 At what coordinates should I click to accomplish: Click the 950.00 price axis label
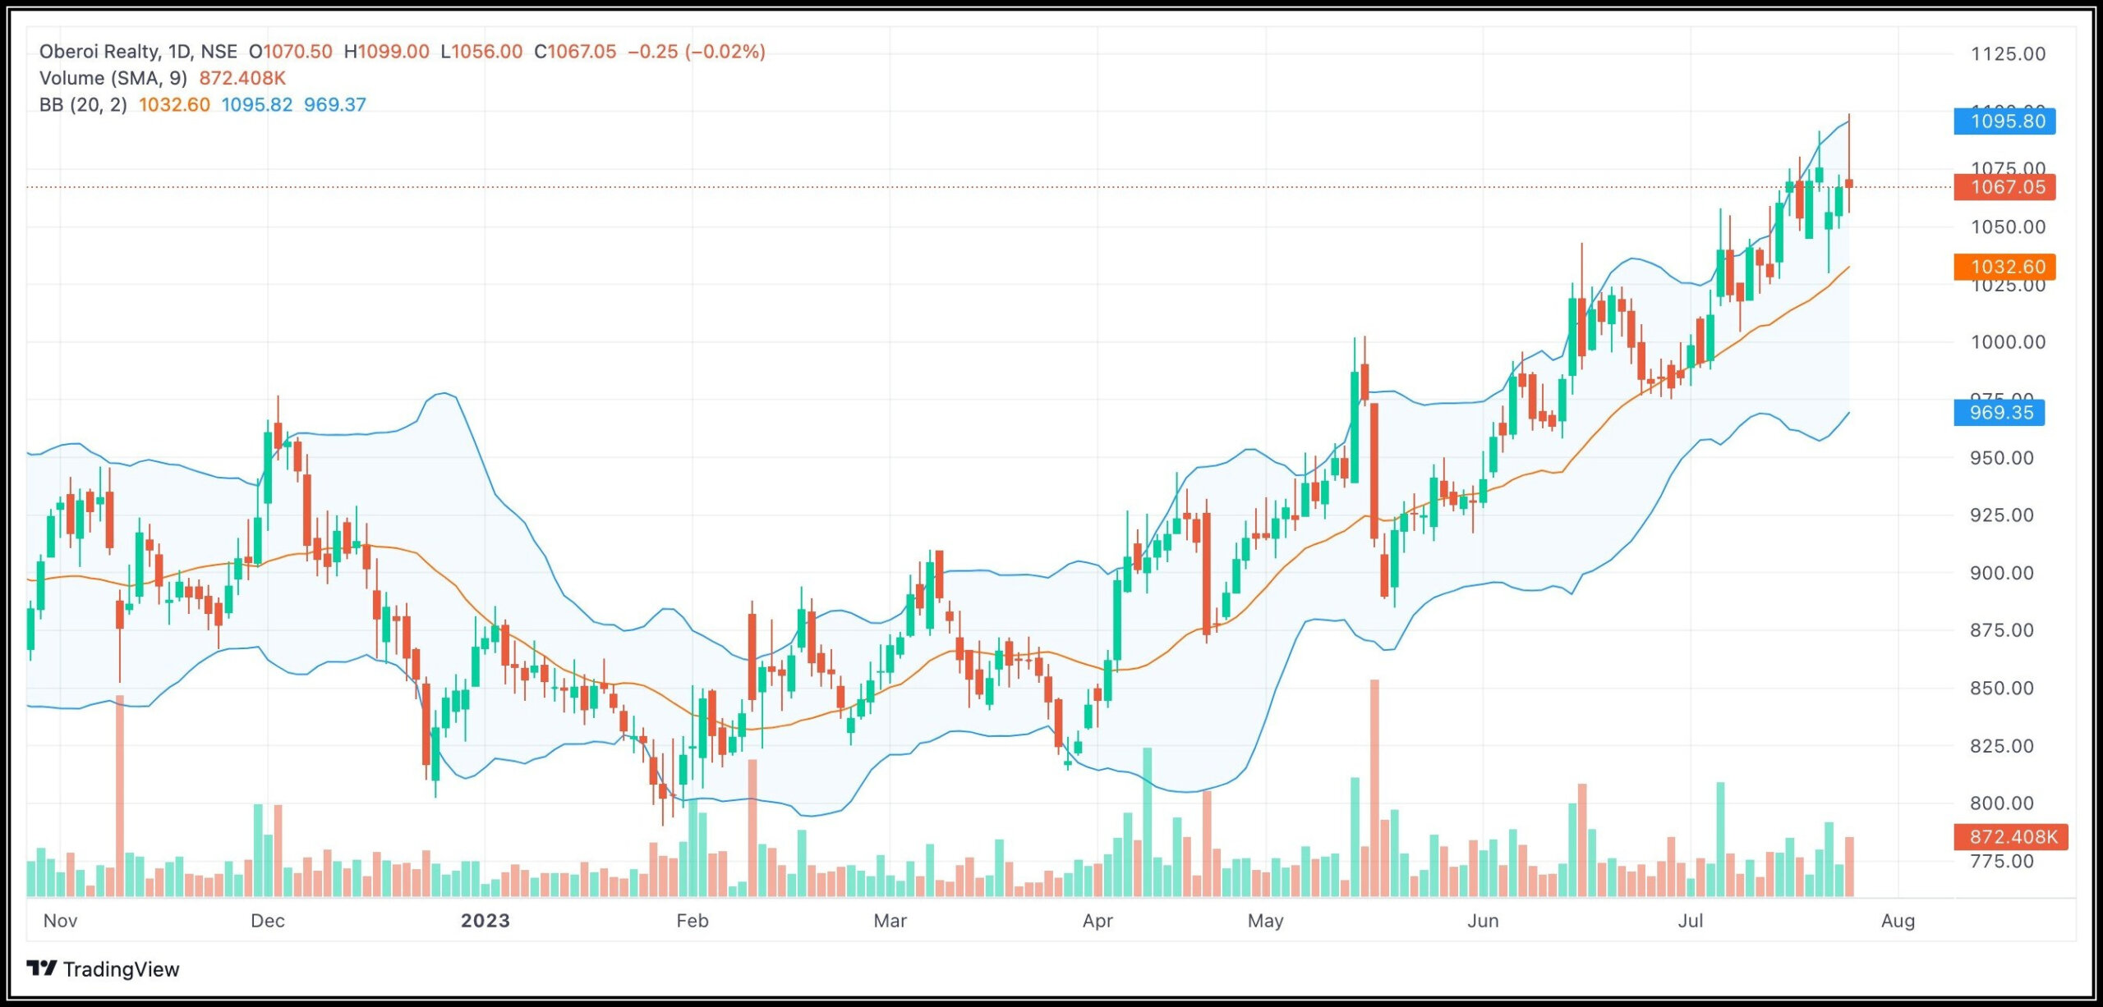(2002, 458)
